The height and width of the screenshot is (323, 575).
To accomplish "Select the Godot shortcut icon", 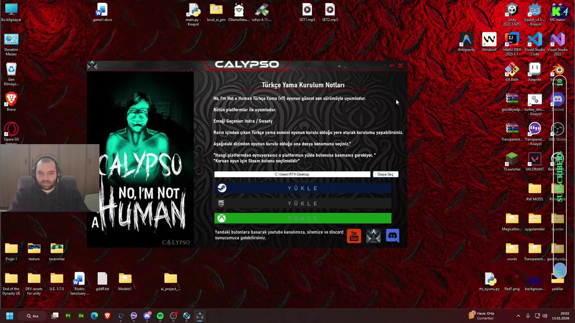I will pyautogui.click(x=535, y=15).
